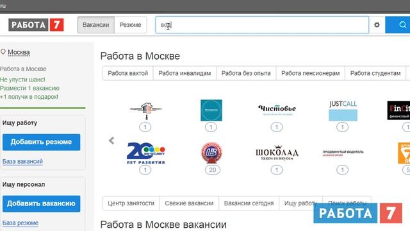Open Вакансии сегодня tab
The image size is (410, 231).
point(249,203)
